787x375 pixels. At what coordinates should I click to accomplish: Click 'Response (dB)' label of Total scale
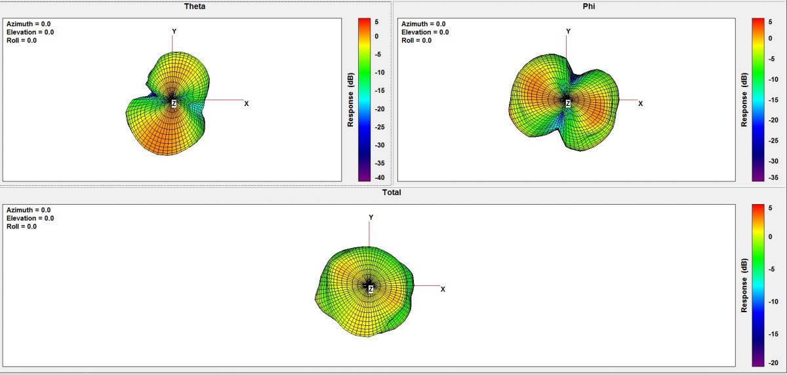click(x=744, y=285)
